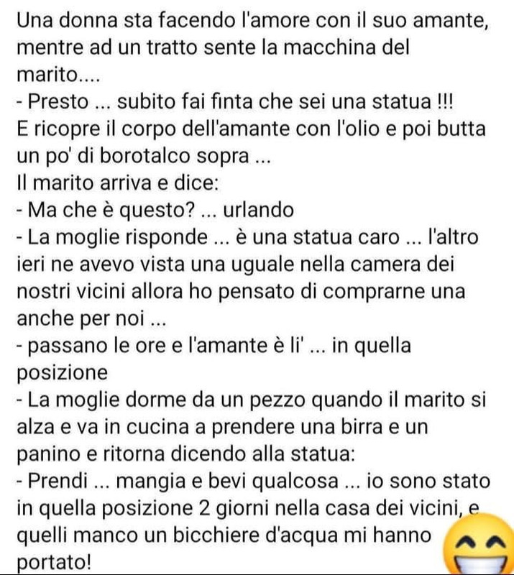Select the word "bicchiere"
This screenshot has width=514, height=575.
point(215,535)
